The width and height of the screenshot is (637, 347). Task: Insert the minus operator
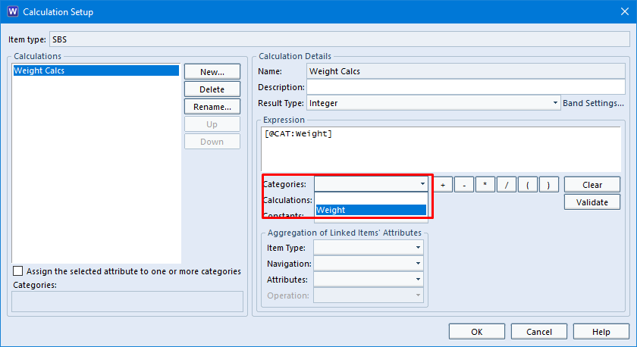464,185
